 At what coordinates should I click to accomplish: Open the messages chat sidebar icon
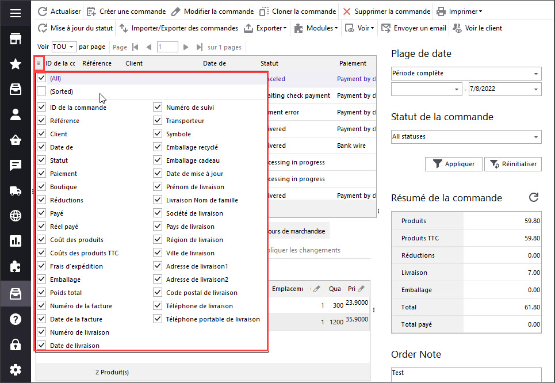[15, 165]
